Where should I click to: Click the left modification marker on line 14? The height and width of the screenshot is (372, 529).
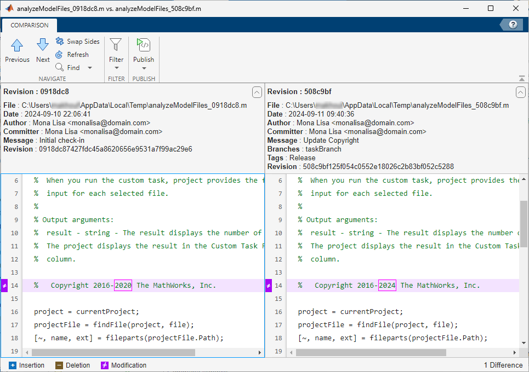[4, 286]
